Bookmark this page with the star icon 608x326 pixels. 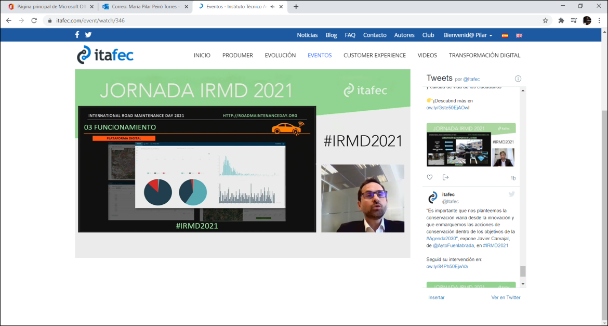point(545,21)
